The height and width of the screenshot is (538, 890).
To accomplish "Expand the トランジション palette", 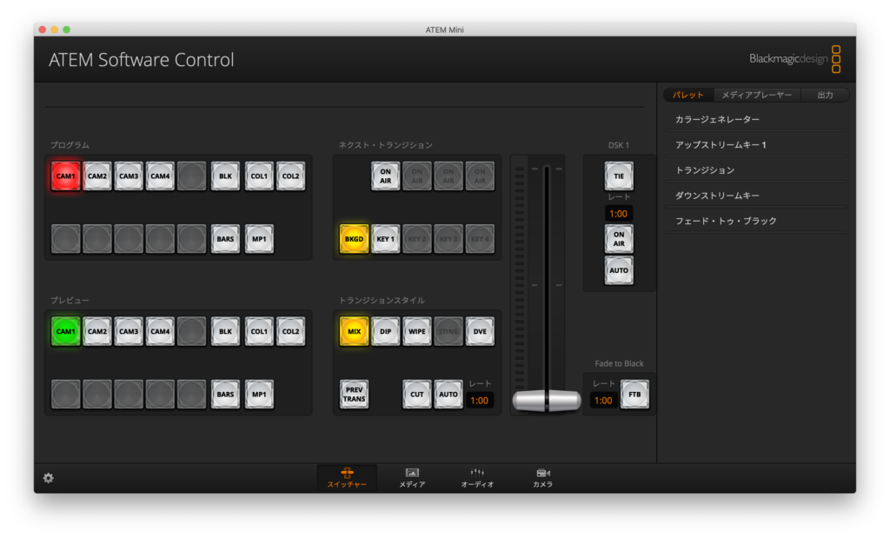I will (x=756, y=169).
